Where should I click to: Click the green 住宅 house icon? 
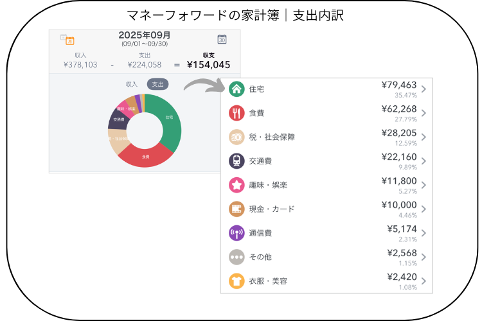236,89
